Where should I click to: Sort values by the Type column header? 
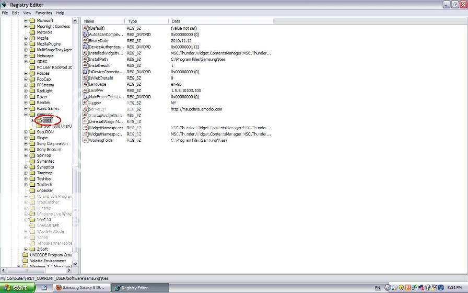tap(147, 21)
